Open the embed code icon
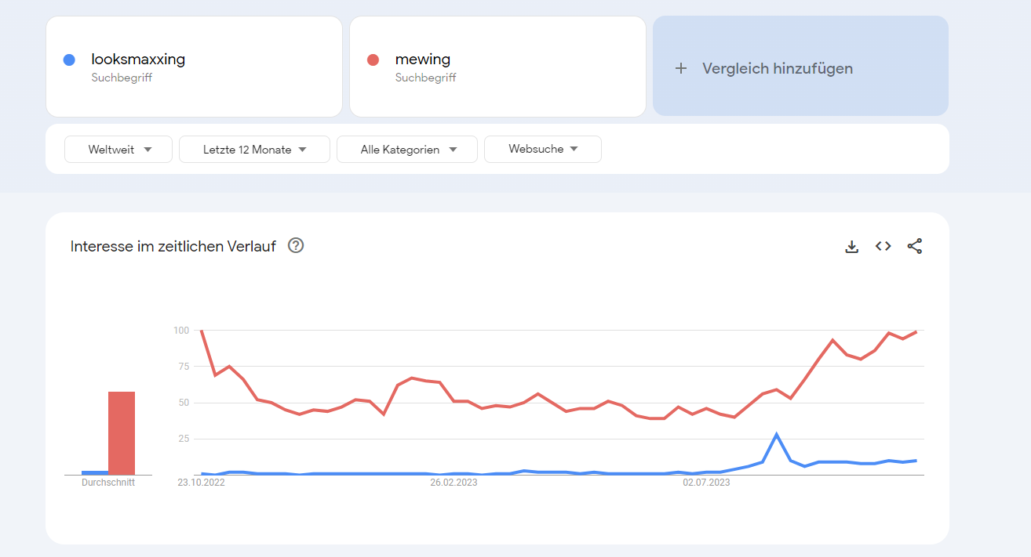This screenshot has width=1031, height=557. 883,246
